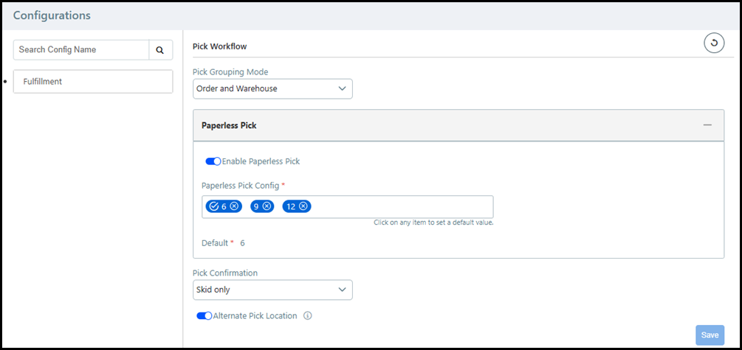Click the circular reset arrow icon
Image resolution: width=742 pixels, height=350 pixels.
(714, 44)
